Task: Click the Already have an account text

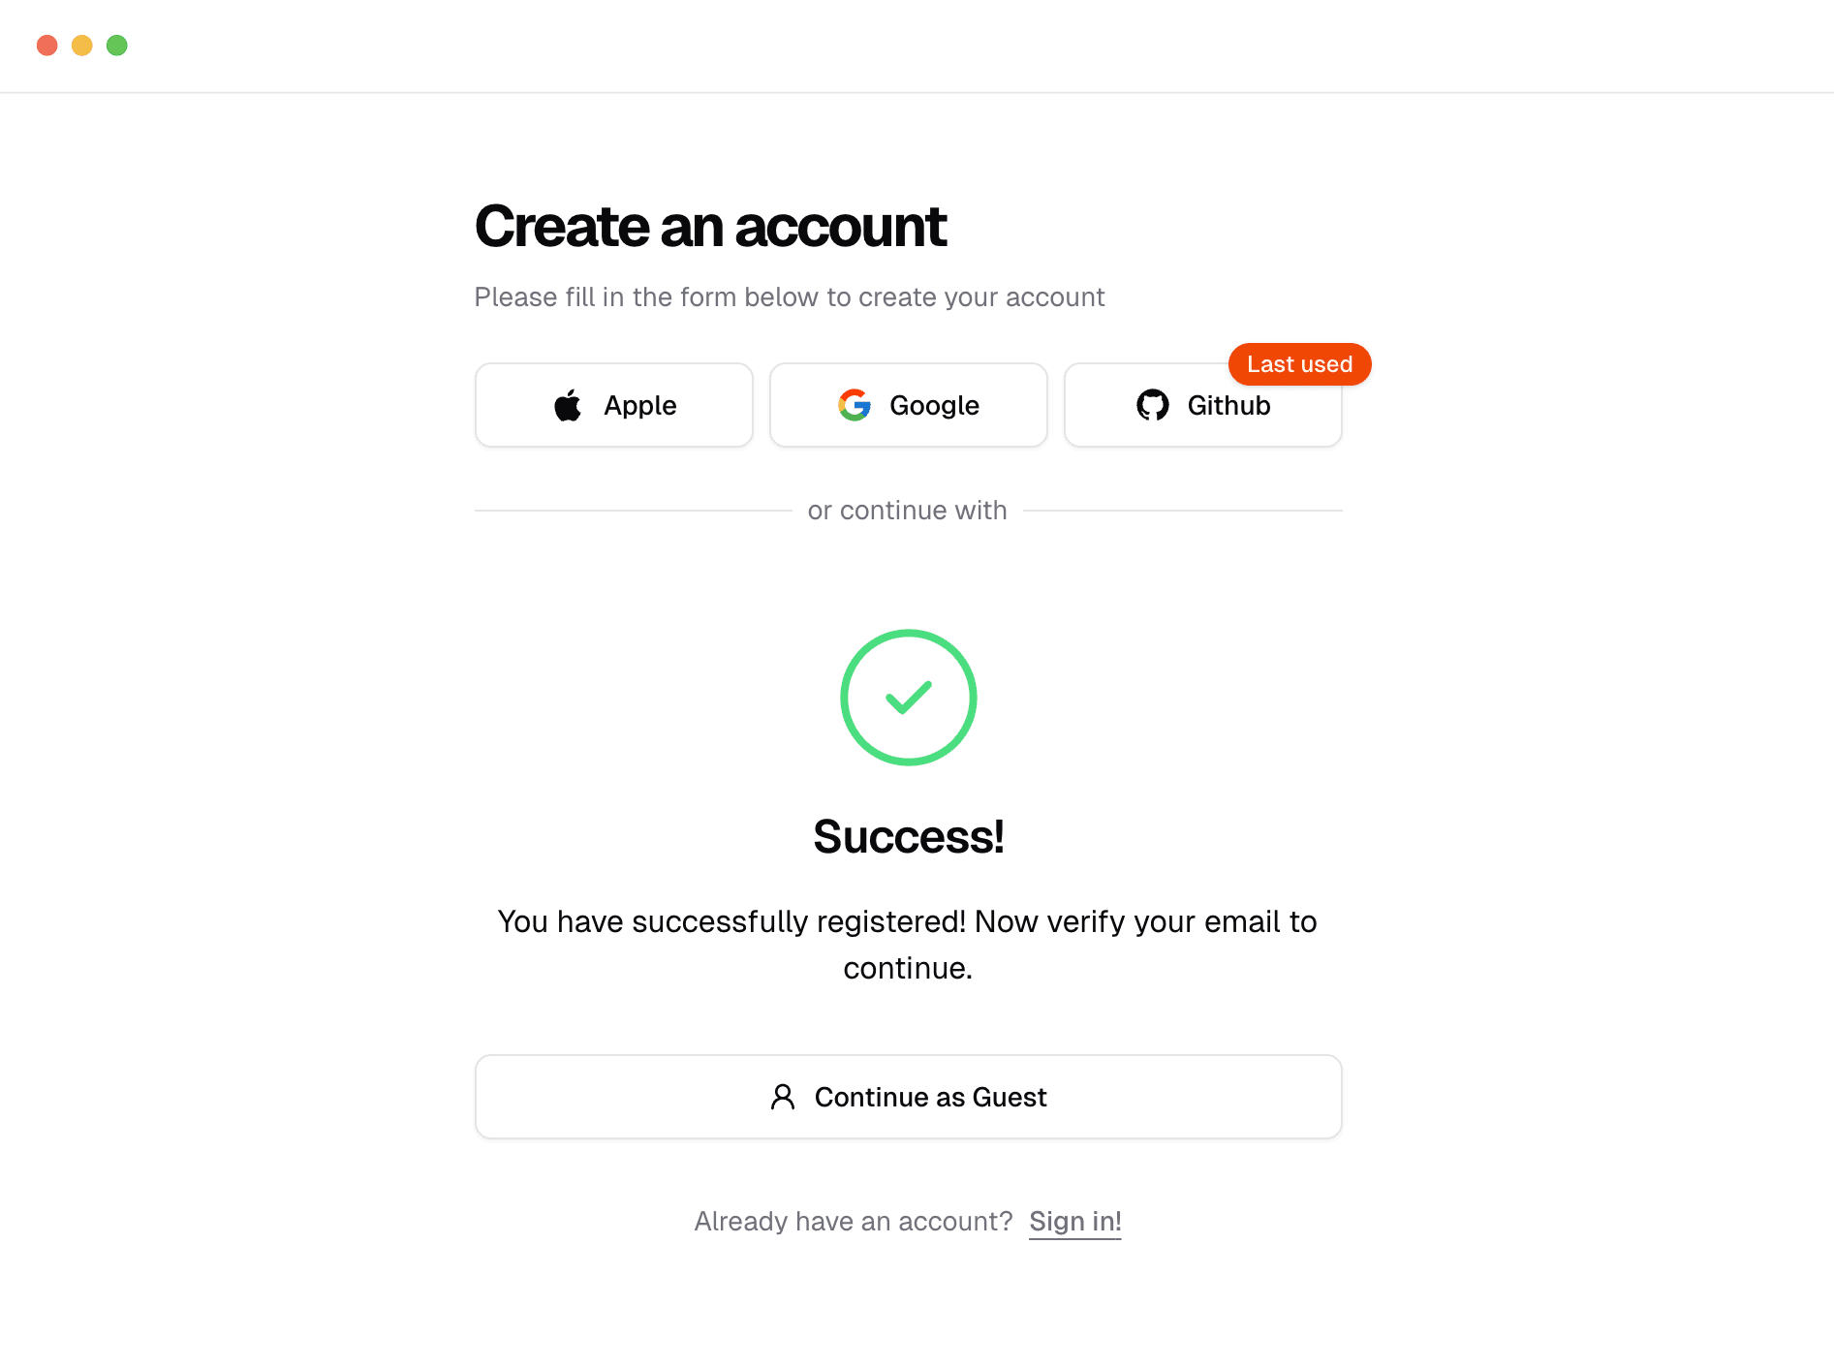Action: [853, 1221]
